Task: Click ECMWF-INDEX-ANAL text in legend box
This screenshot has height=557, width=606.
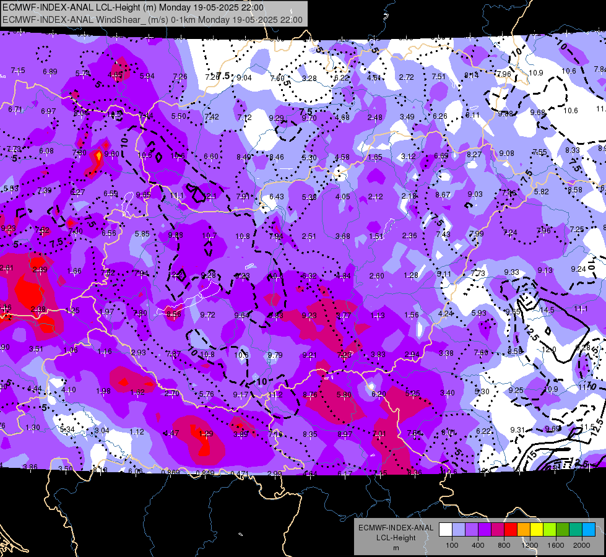Action: (396, 528)
